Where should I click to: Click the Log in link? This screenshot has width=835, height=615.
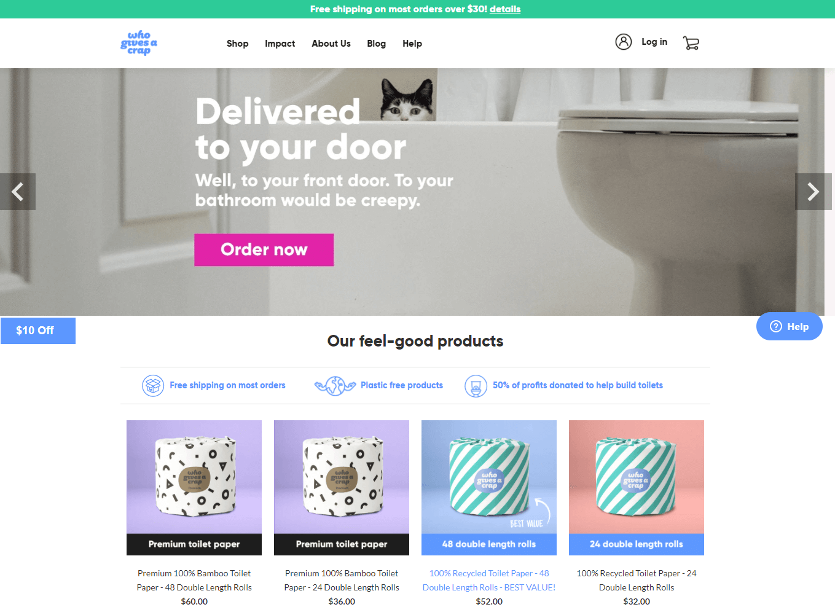[x=654, y=42]
